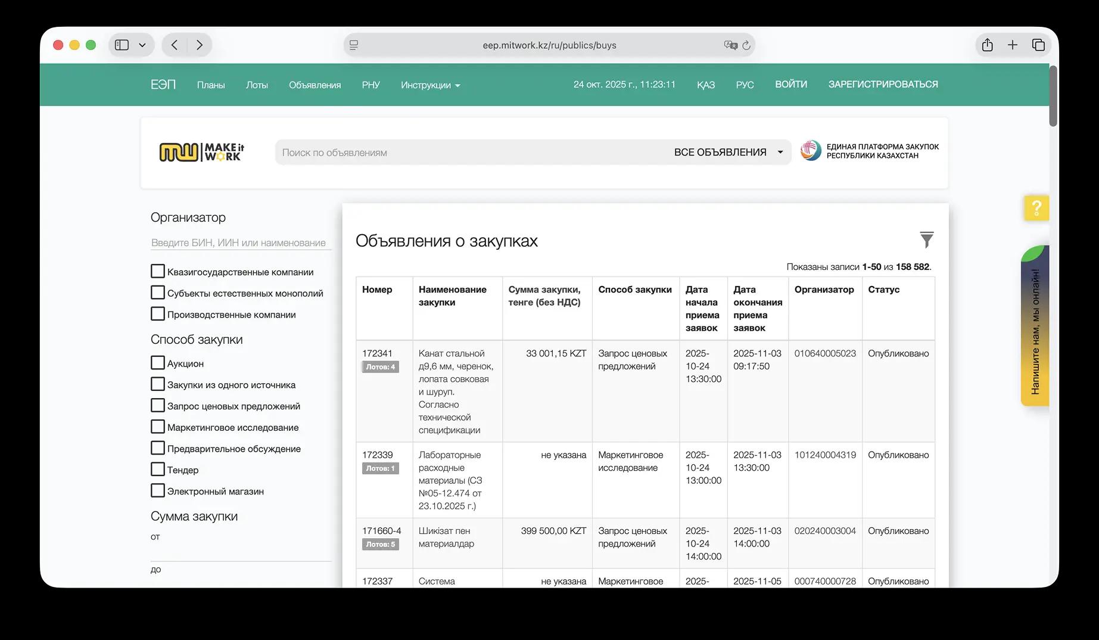
Task: Click the filter funnel icon above the table
Action: coord(926,240)
